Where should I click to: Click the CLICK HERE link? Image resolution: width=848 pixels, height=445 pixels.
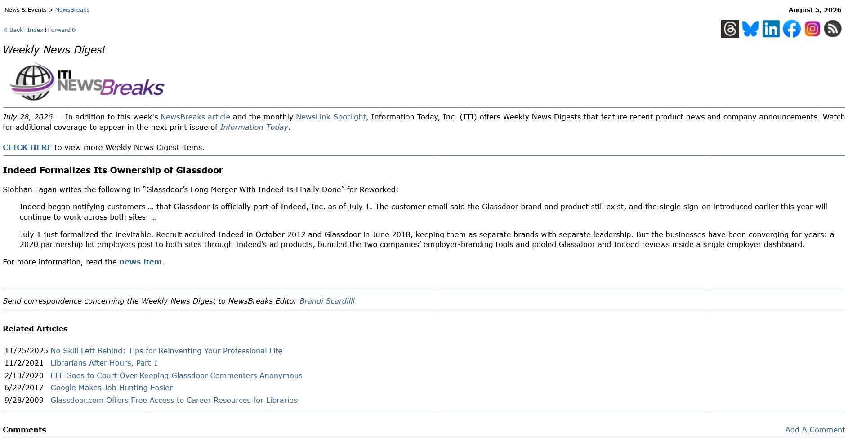click(27, 147)
